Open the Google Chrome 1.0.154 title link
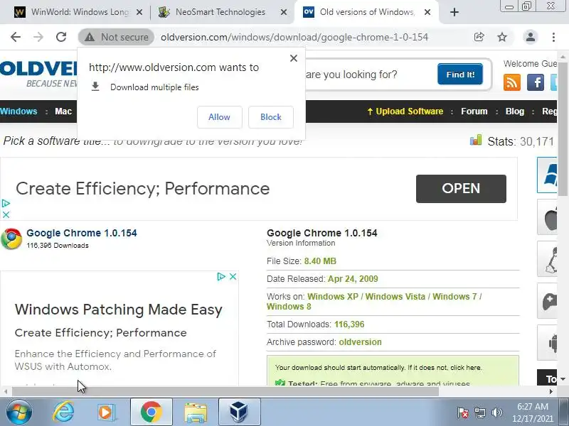569x426 pixels. click(x=82, y=233)
